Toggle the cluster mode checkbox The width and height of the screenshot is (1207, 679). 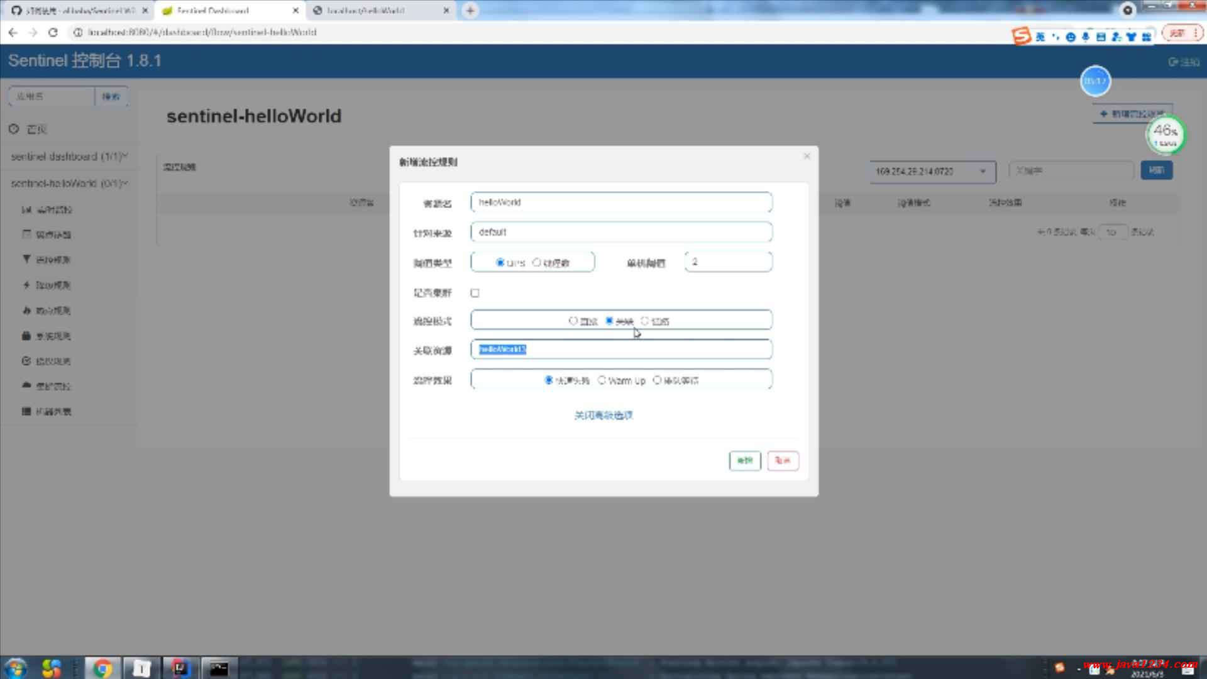click(x=475, y=293)
